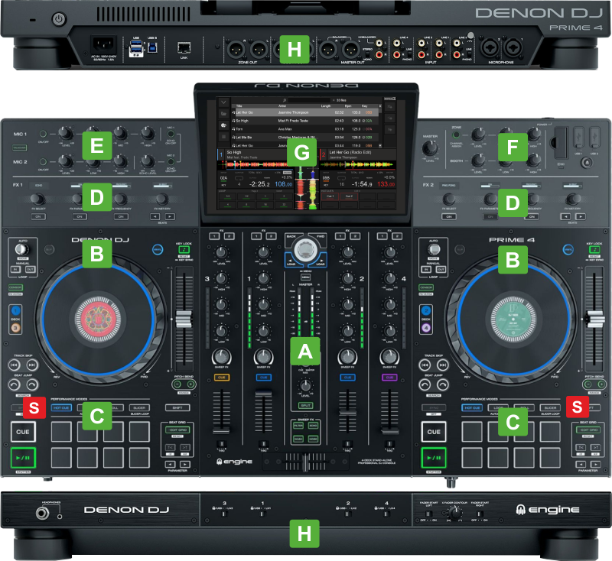Beat jump backward on the right deck

coord(425,384)
